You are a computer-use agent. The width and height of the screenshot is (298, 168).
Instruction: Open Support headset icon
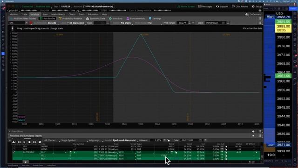217,7
